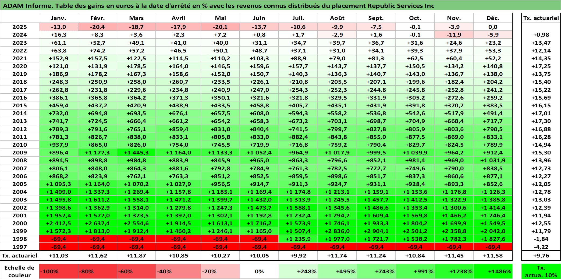Click the top-right 'Tx. actuariel' column header

coord(541,18)
